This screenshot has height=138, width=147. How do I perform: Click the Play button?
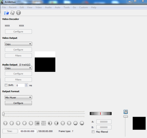click(5, 123)
